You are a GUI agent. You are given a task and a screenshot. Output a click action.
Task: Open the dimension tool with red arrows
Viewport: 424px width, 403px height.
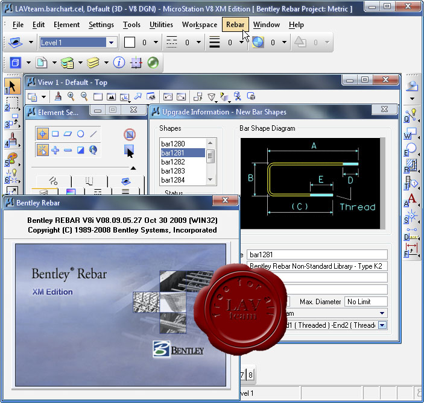[411, 250]
